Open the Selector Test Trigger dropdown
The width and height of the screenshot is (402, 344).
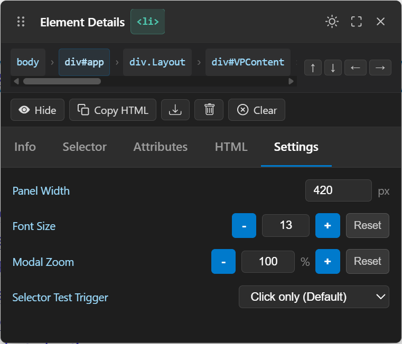[314, 297]
